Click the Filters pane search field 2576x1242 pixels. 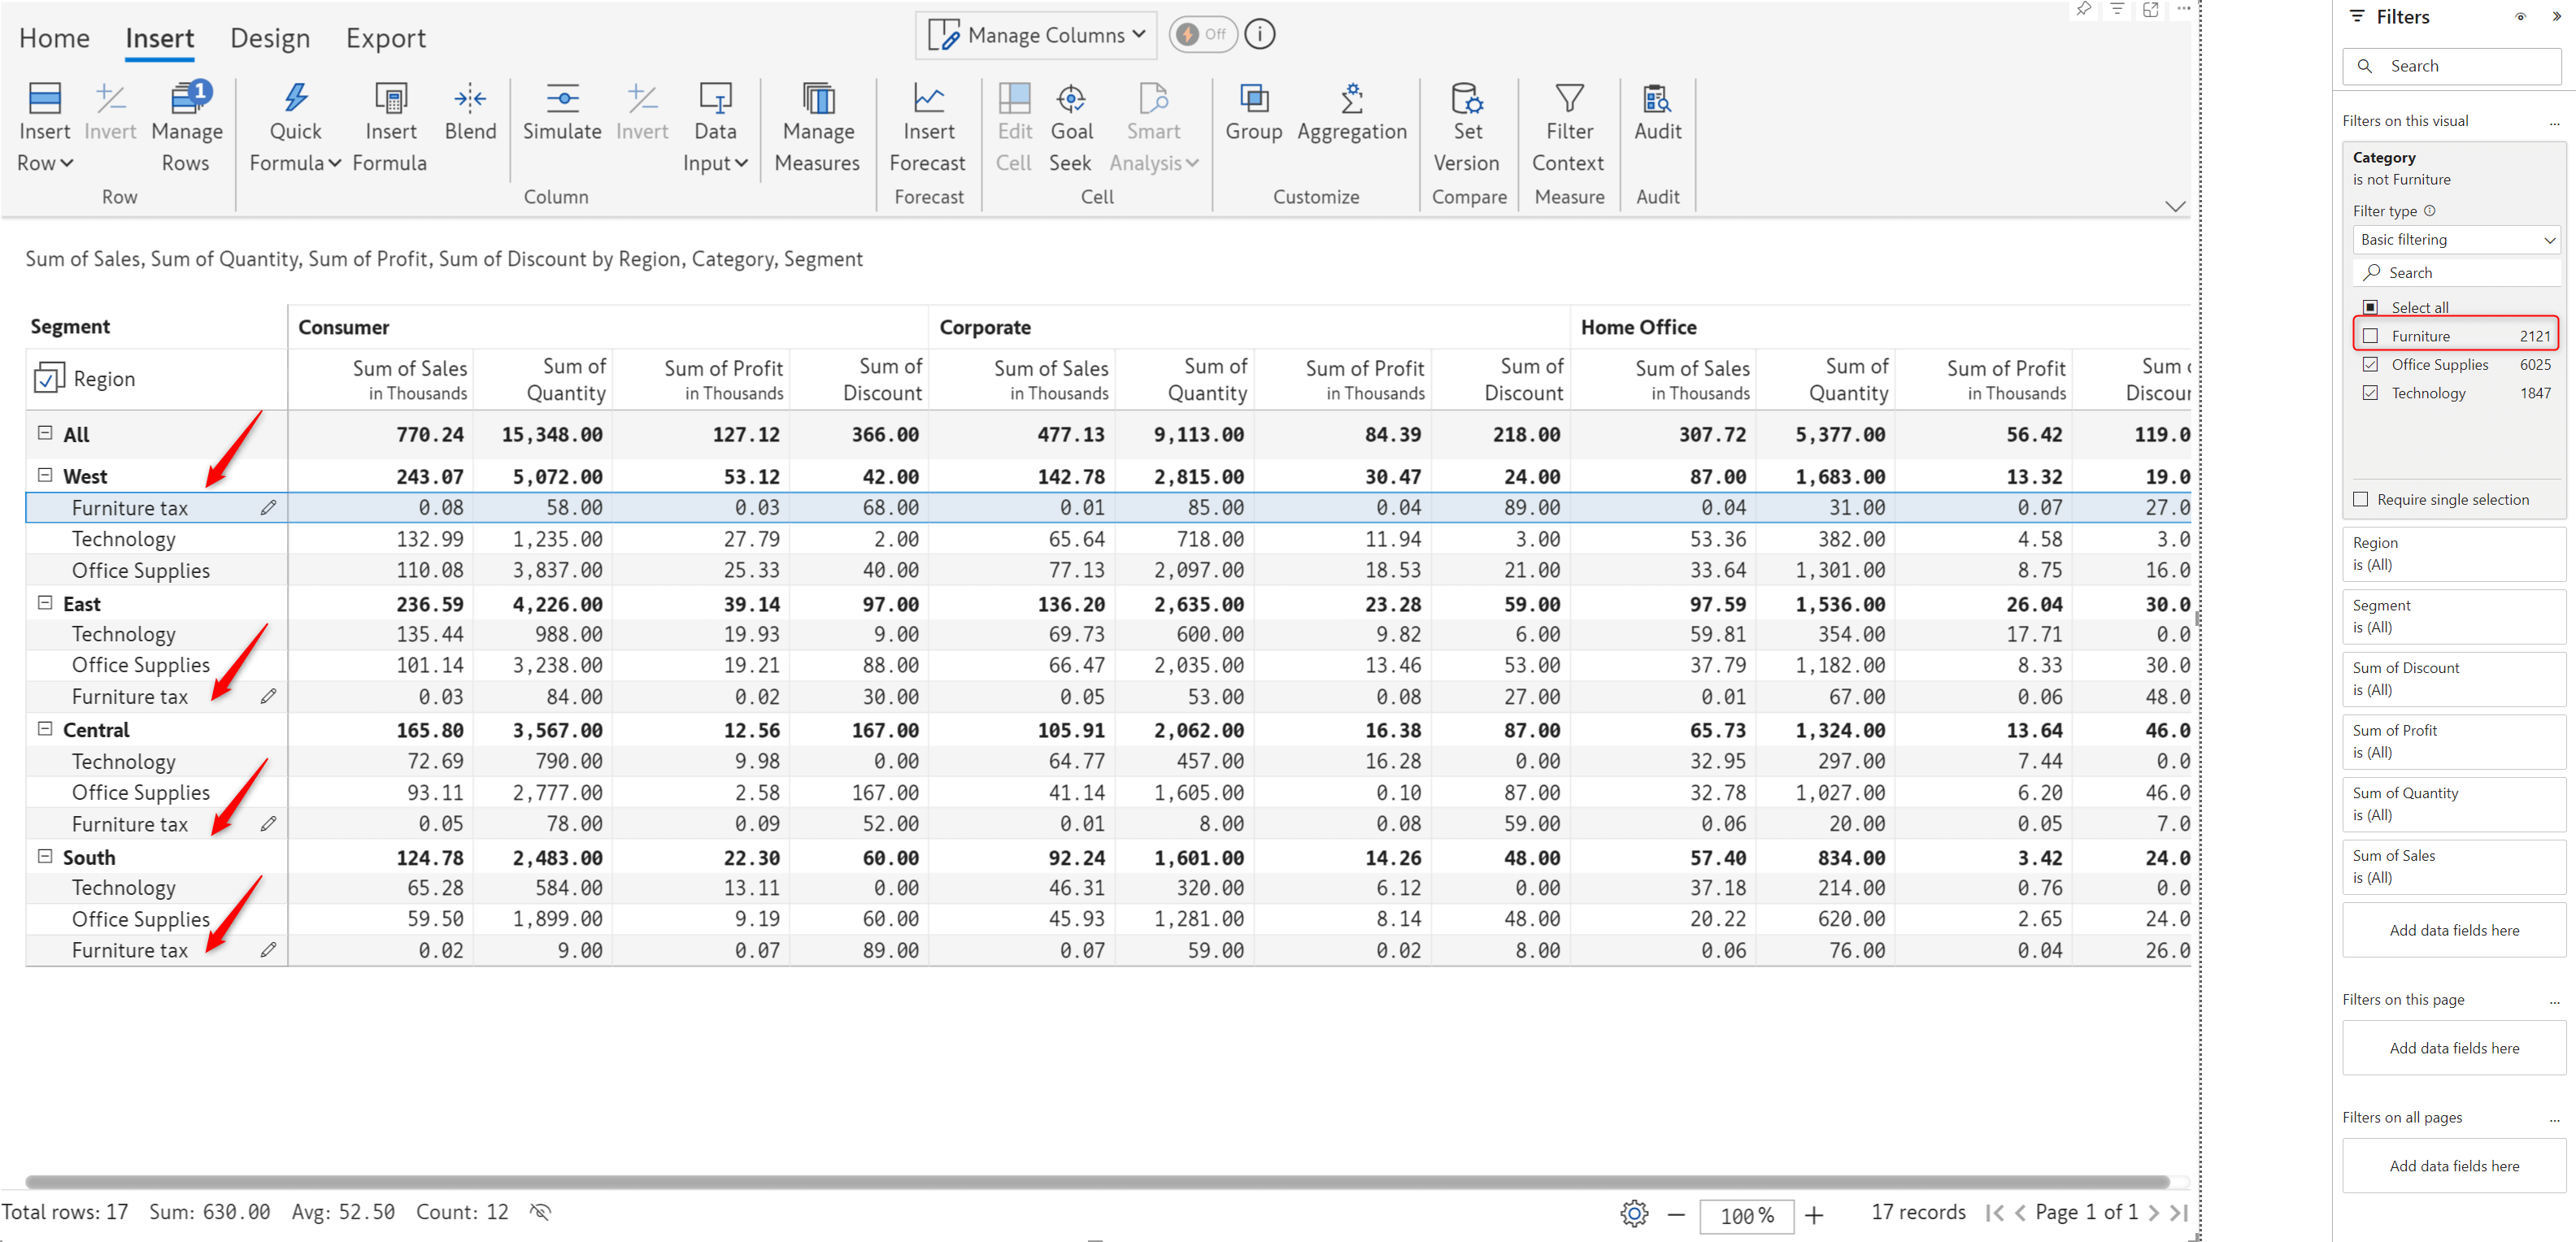pos(2452,66)
